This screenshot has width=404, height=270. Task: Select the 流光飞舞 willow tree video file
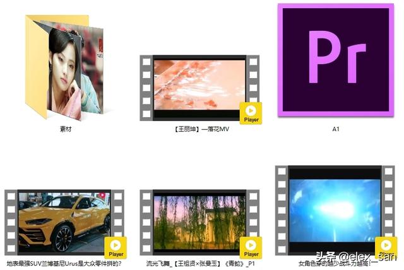point(199,222)
